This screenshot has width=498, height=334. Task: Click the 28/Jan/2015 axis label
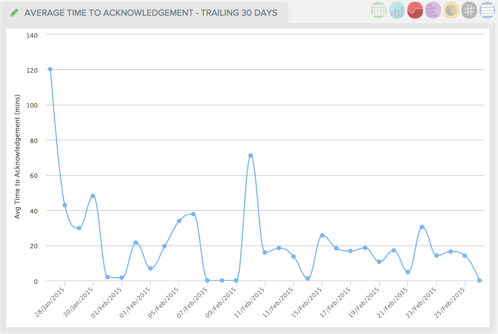(x=51, y=300)
